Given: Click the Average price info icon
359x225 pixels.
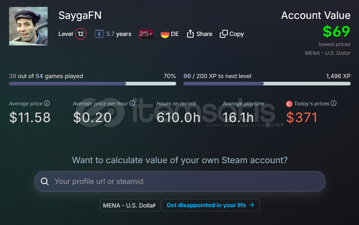Looking at the screenshot, I should click(47, 103).
